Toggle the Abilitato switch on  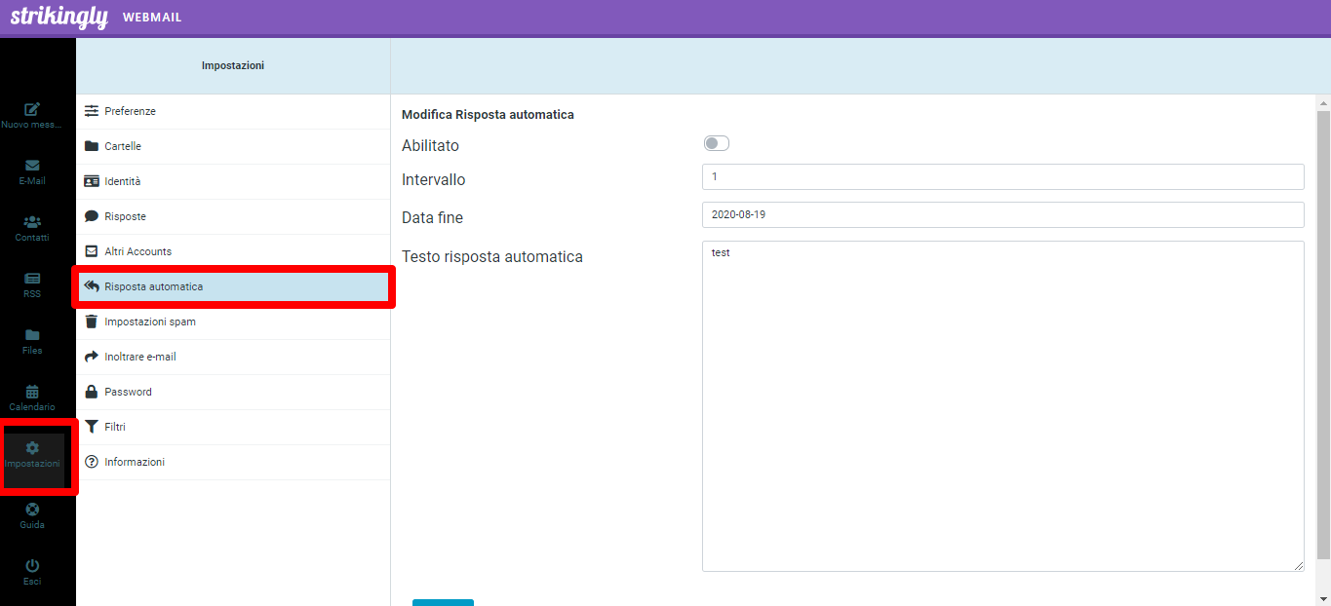click(717, 143)
